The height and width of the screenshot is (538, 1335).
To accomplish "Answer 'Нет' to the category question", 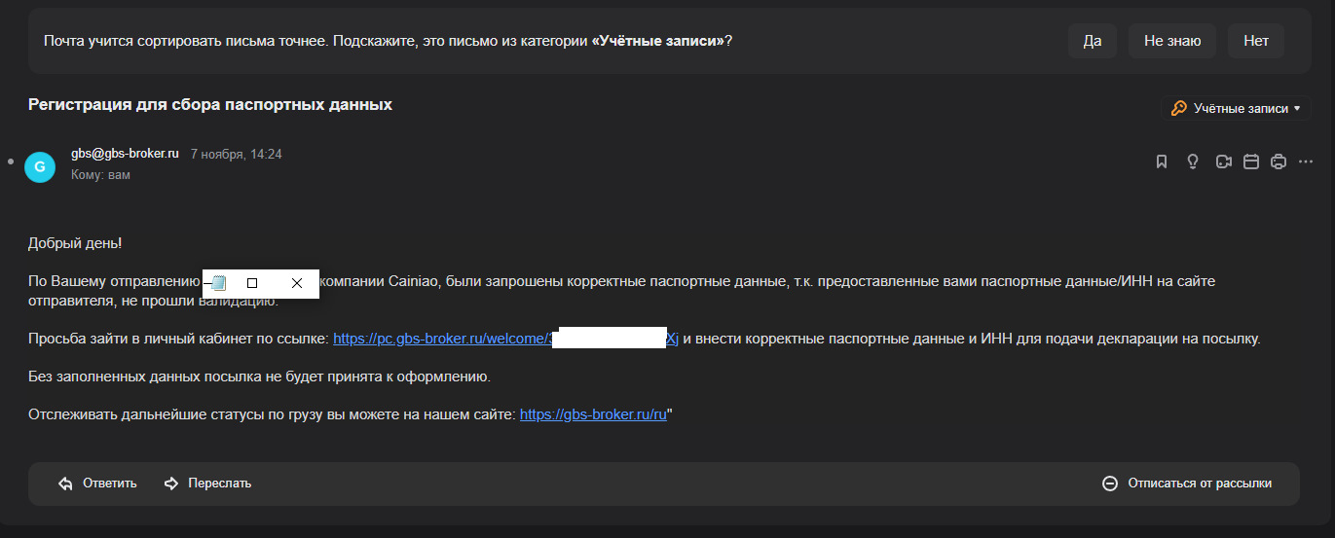I will [1255, 41].
